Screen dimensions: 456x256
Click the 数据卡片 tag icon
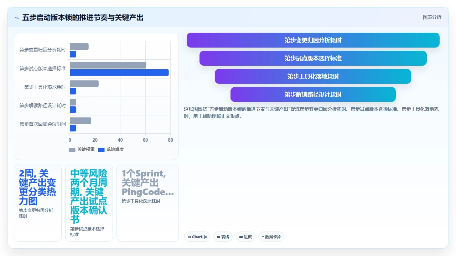point(263,237)
